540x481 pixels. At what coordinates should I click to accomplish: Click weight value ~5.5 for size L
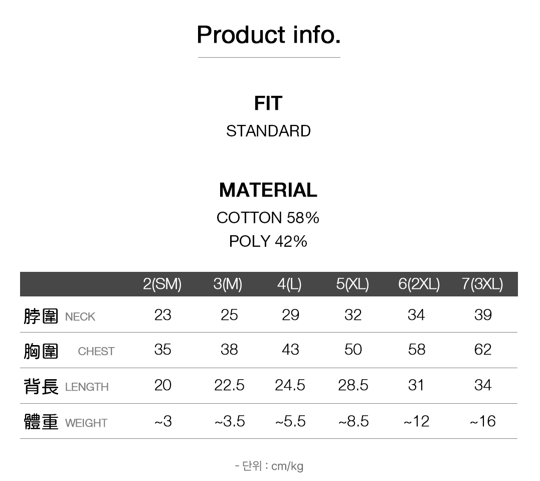(290, 421)
